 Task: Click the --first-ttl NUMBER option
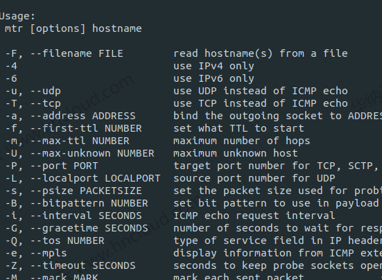pyautogui.click(x=86, y=128)
